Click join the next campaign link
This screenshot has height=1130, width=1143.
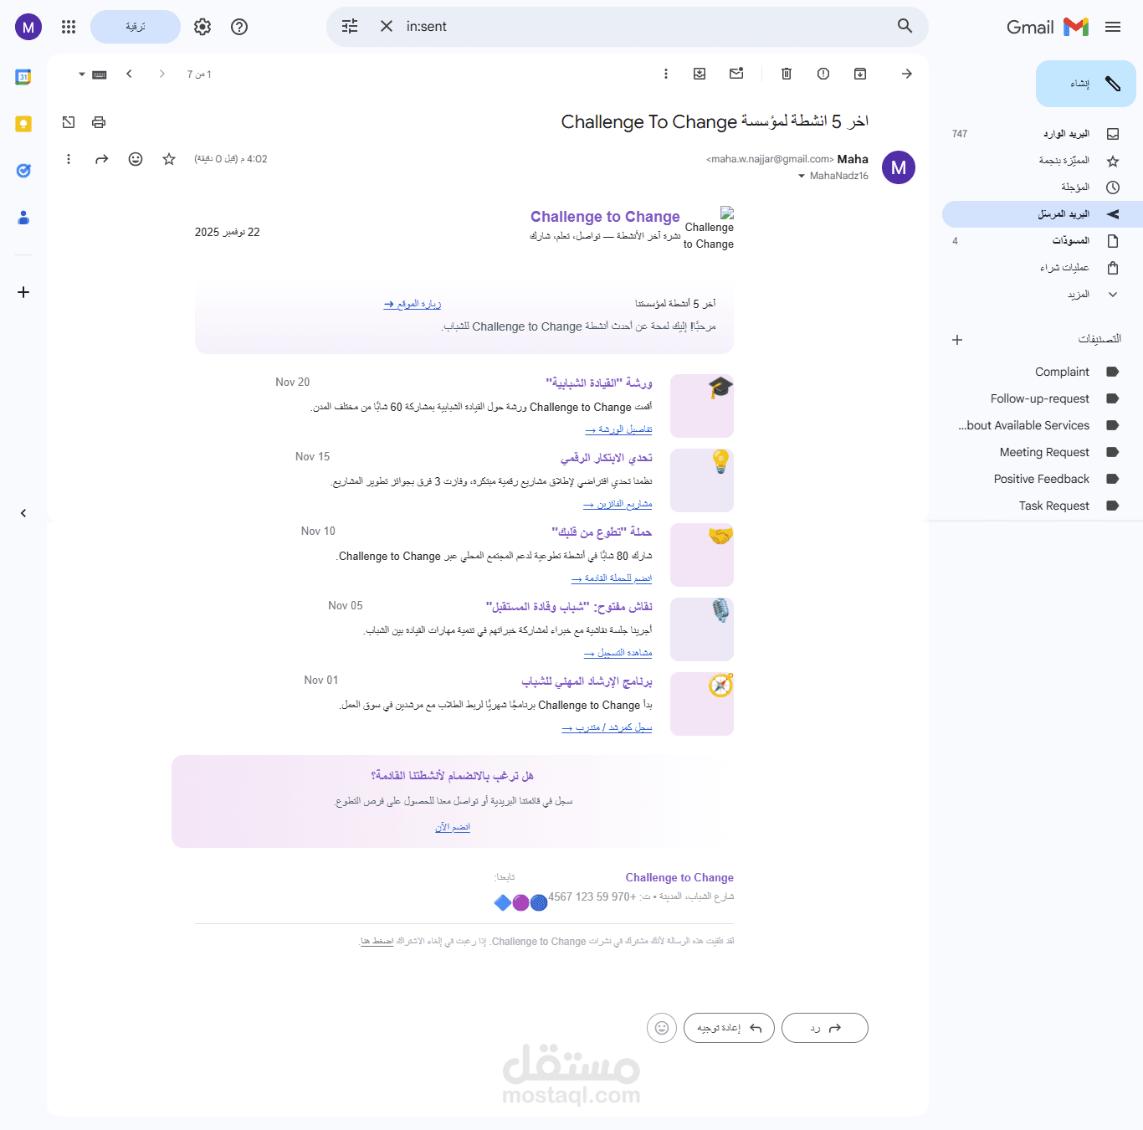click(x=612, y=578)
